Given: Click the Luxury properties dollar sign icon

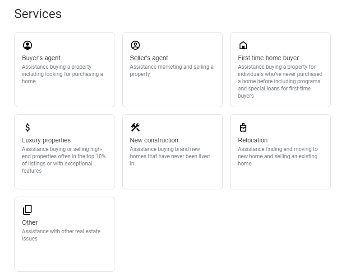Looking at the screenshot, I should [28, 127].
